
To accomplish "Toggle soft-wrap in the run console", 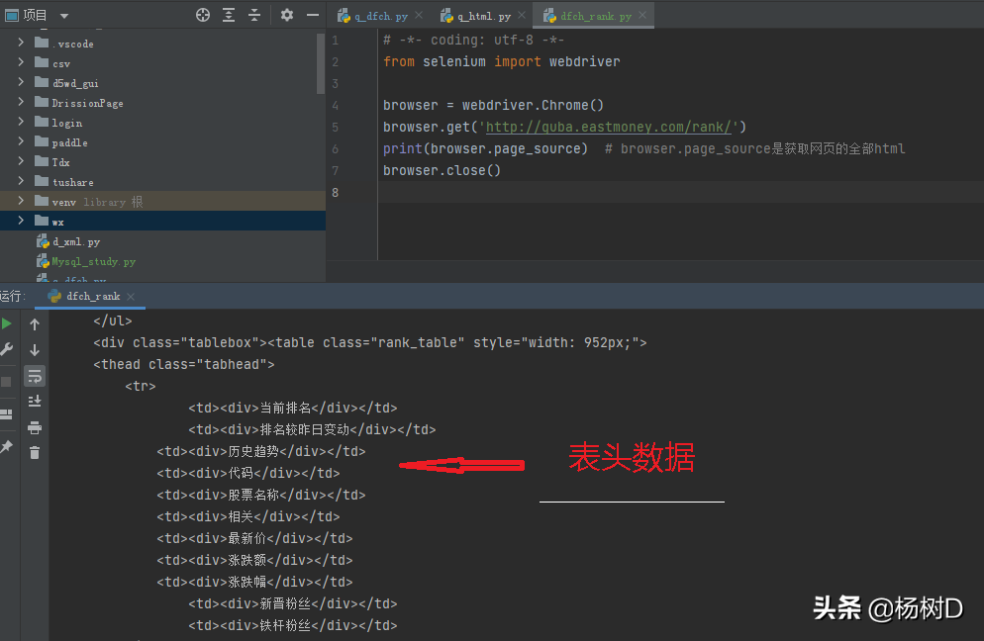I will pos(35,376).
